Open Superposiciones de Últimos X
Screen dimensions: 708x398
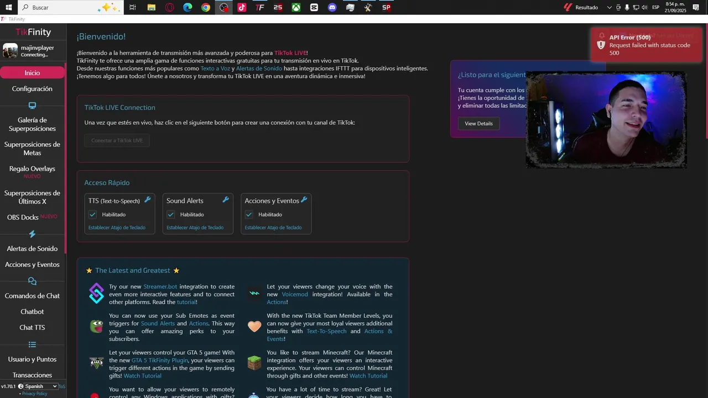pos(32,197)
